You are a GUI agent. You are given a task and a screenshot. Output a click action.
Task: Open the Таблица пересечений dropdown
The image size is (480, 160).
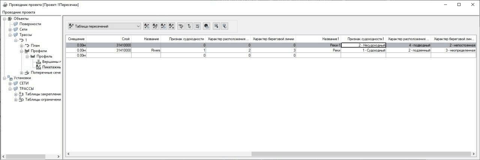(138, 26)
